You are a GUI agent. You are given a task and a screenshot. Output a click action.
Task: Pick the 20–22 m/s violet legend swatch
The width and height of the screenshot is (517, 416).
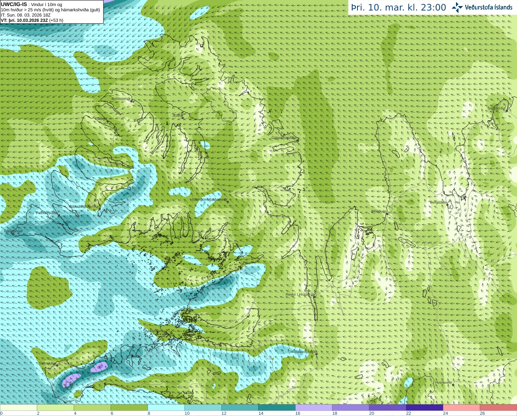click(388, 408)
